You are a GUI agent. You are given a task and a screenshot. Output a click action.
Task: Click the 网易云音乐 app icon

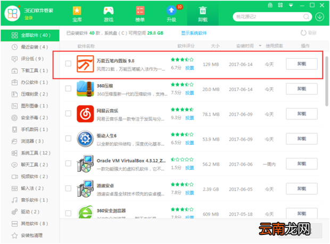coord(85,114)
